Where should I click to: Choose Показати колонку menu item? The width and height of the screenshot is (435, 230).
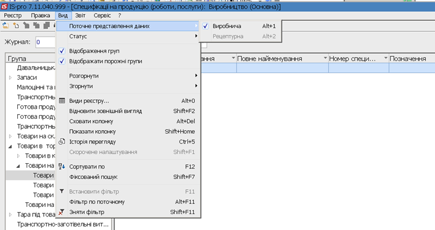pyautogui.click(x=128, y=131)
